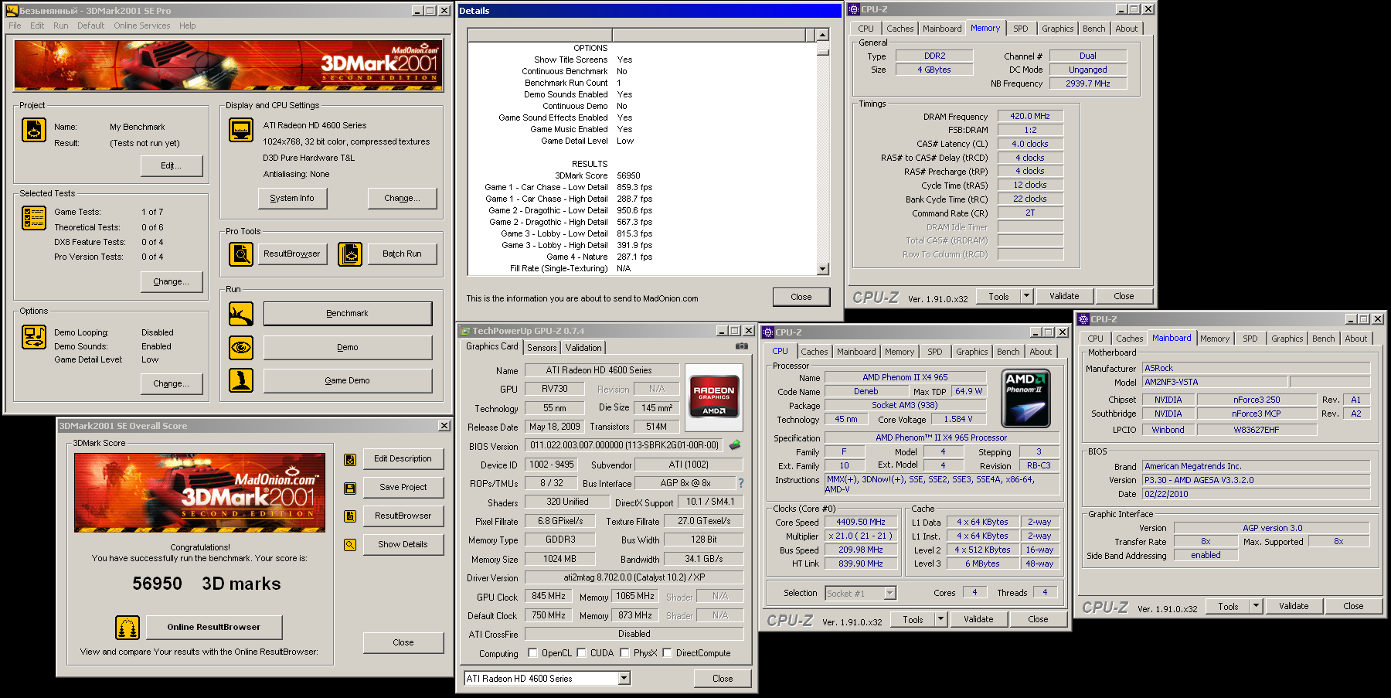
Task: Toggle the CUDA checkbox in GPU-Z
Action: click(581, 653)
